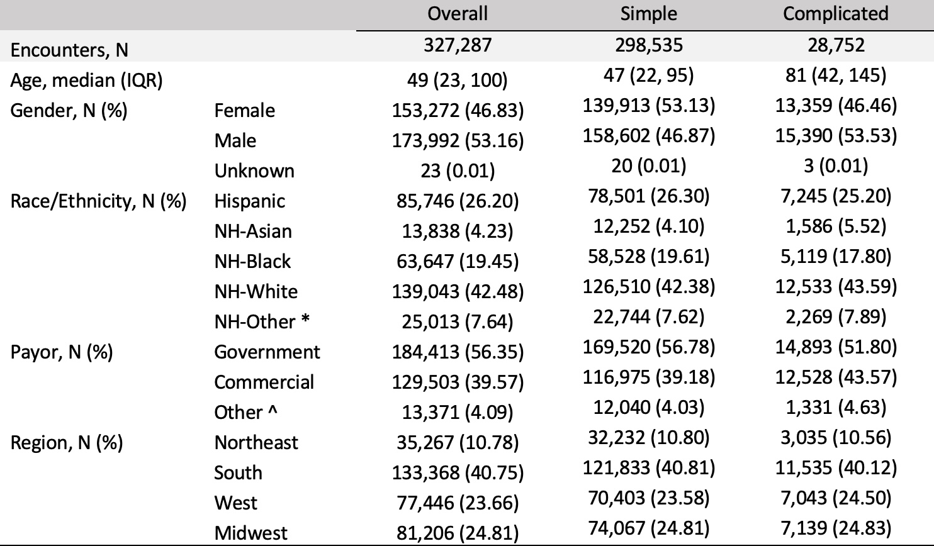Viewport: 934px width, 546px height.
Task: Click the Female row label
Action: [245, 110]
